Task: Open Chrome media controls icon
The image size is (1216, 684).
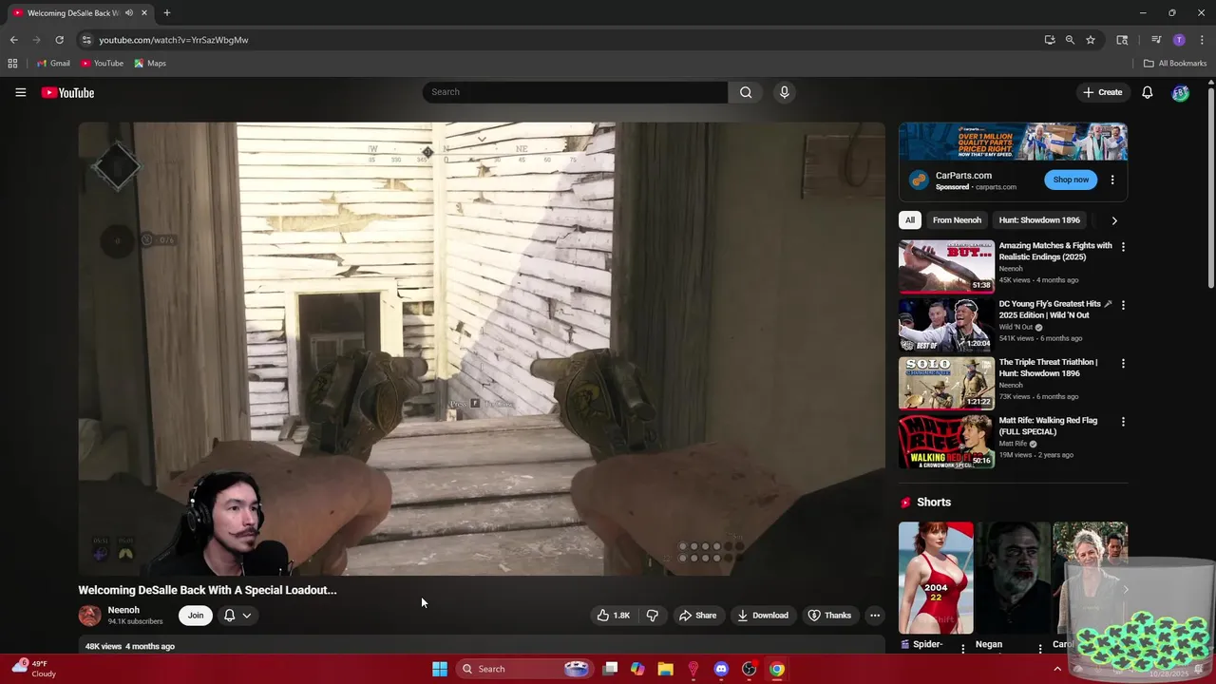Action: [x=1156, y=40]
